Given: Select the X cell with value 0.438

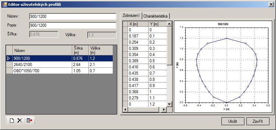Looking at the screenshot, I should pos(138,79).
